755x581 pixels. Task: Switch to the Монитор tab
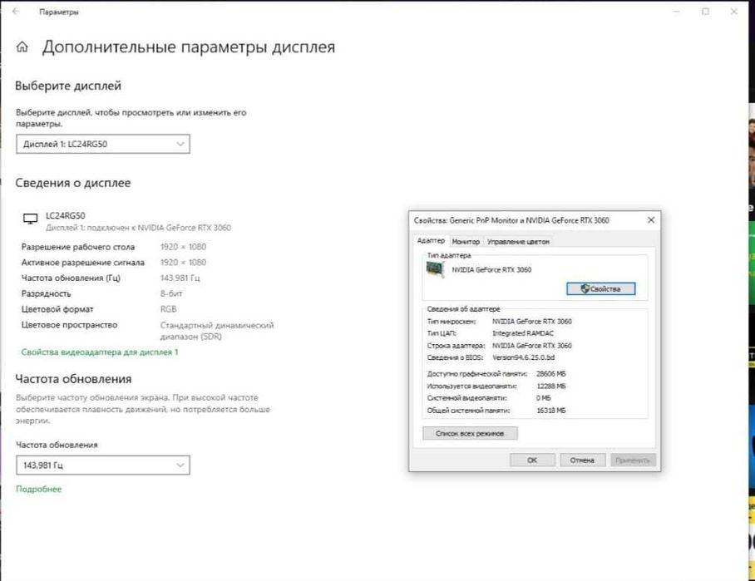point(466,242)
